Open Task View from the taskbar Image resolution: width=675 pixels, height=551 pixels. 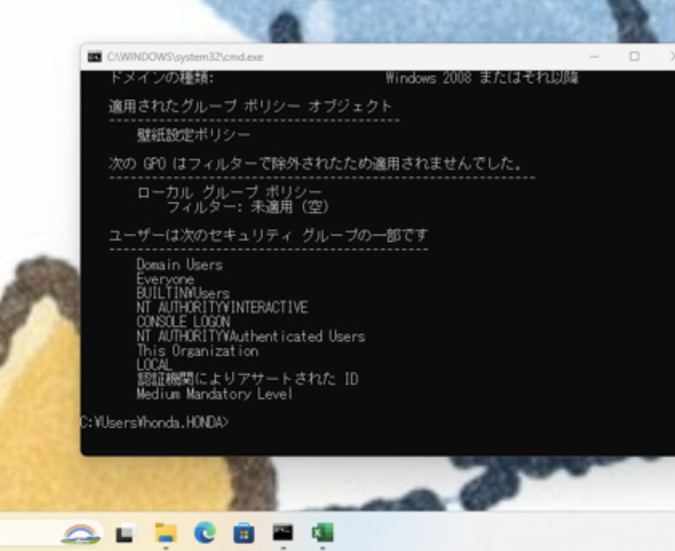point(125,534)
